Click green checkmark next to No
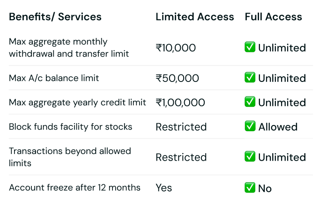Screen dimensions: 319x214 [x=250, y=188]
